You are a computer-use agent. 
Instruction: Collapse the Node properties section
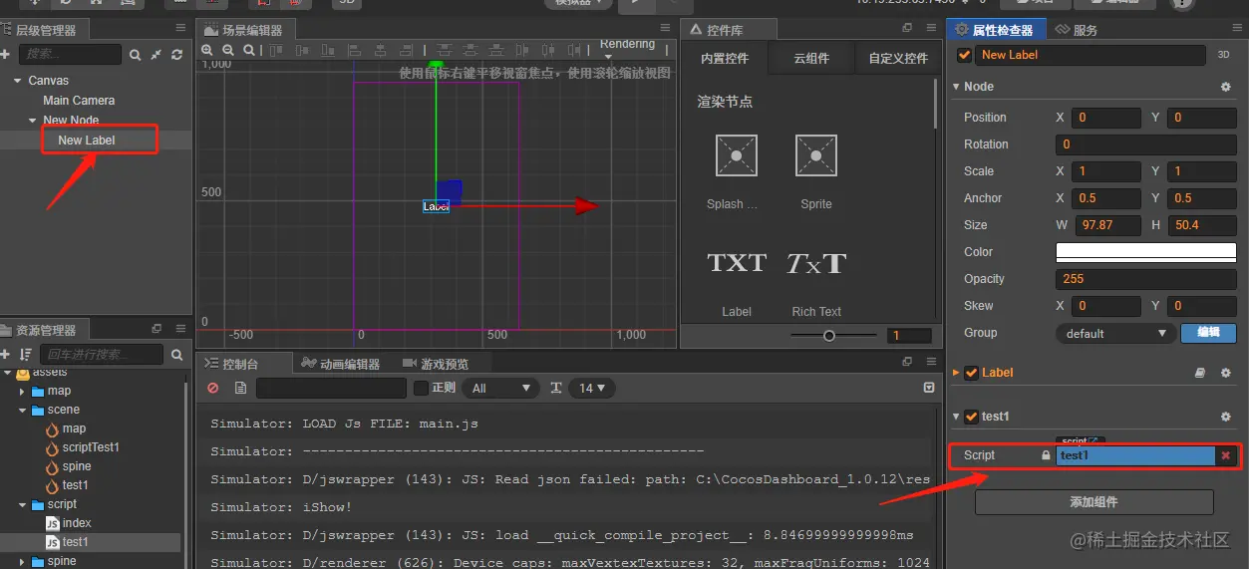[957, 87]
